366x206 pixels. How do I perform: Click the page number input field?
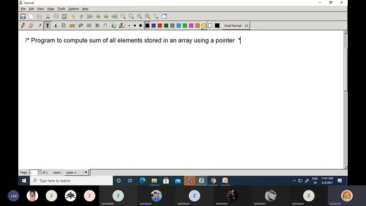[34, 172]
